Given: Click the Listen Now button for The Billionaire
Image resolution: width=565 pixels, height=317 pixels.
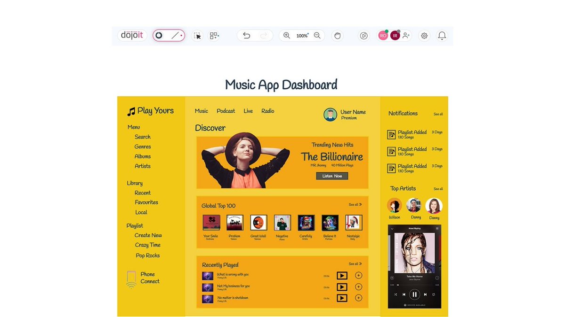Looking at the screenshot, I should (332, 176).
